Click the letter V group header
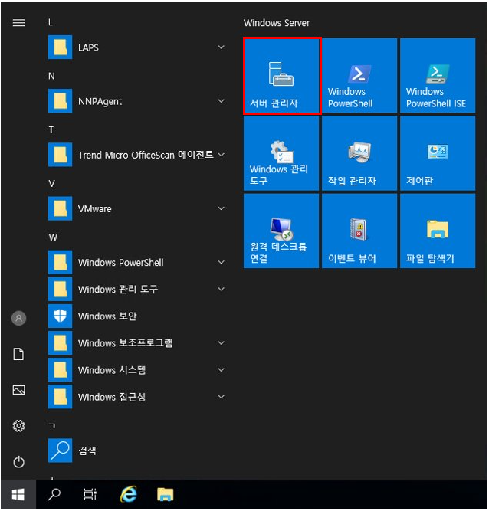Screen dimensions: 489x511 (51, 184)
